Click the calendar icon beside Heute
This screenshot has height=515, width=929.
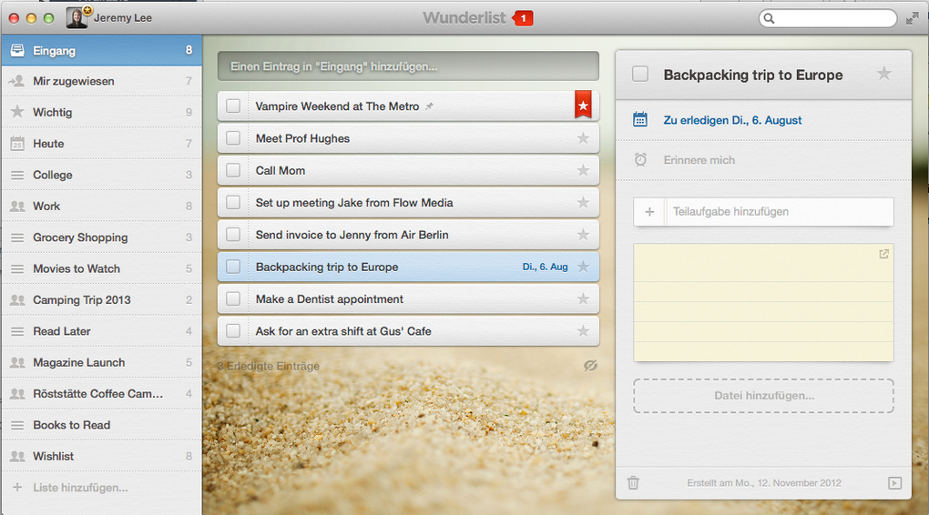(x=18, y=143)
